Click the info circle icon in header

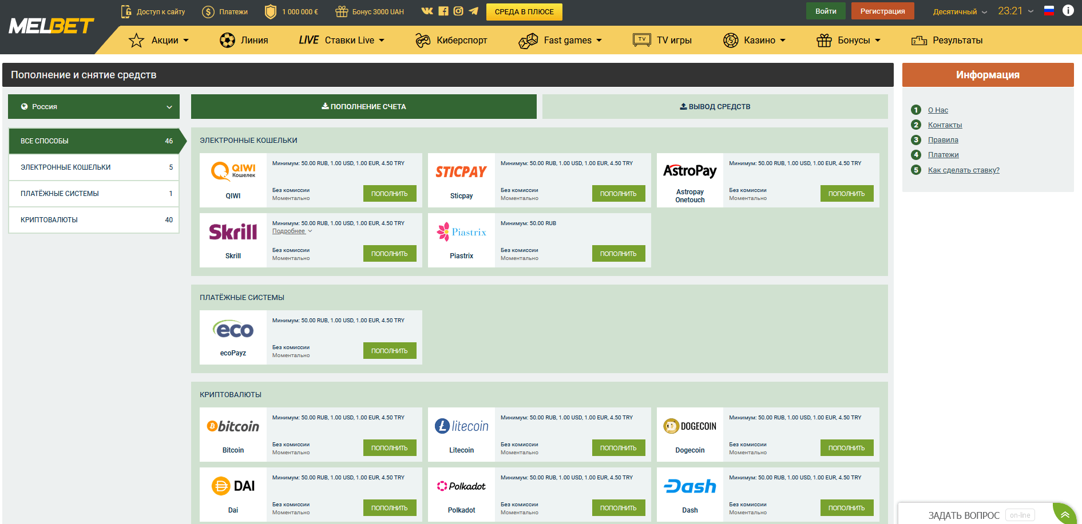pos(1068,11)
